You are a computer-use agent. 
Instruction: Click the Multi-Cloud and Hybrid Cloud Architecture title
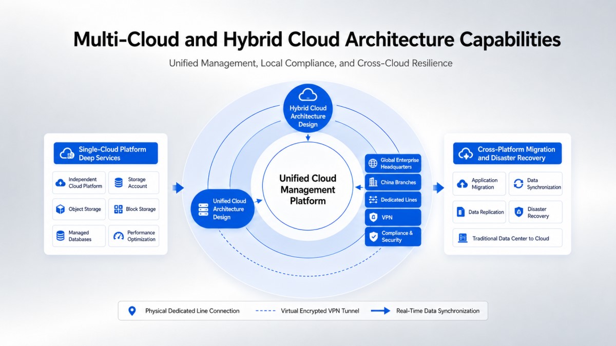pos(317,40)
